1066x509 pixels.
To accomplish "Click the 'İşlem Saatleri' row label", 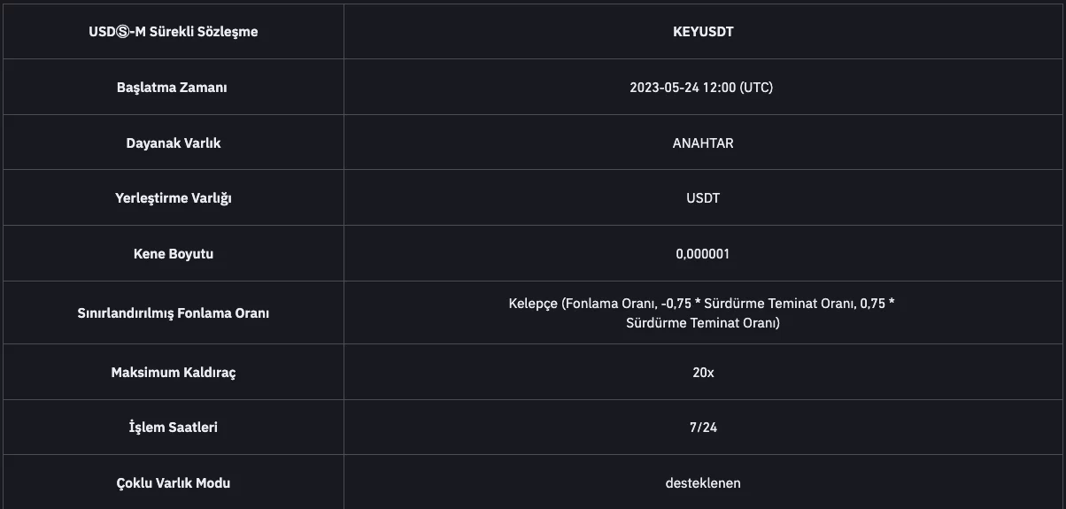I will click(x=173, y=428).
